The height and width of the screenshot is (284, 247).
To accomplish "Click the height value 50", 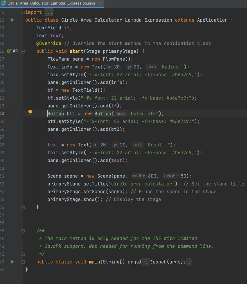I will tap(183, 176).
